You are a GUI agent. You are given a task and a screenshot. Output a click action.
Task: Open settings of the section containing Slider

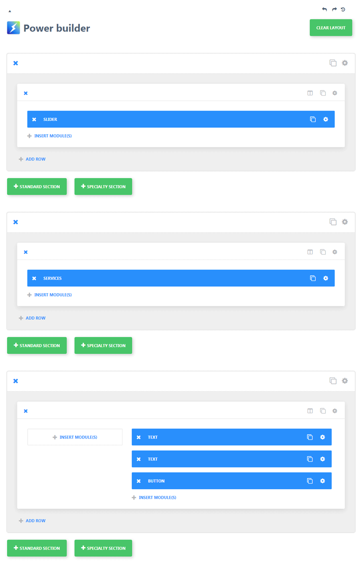coord(345,63)
